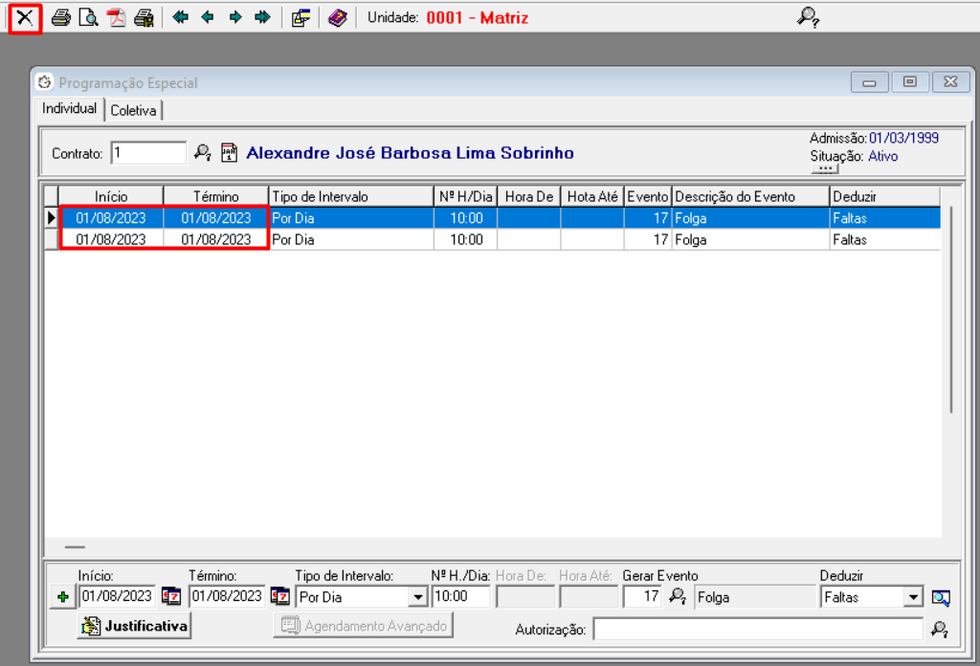Click the delete X toolbar icon

pos(25,18)
